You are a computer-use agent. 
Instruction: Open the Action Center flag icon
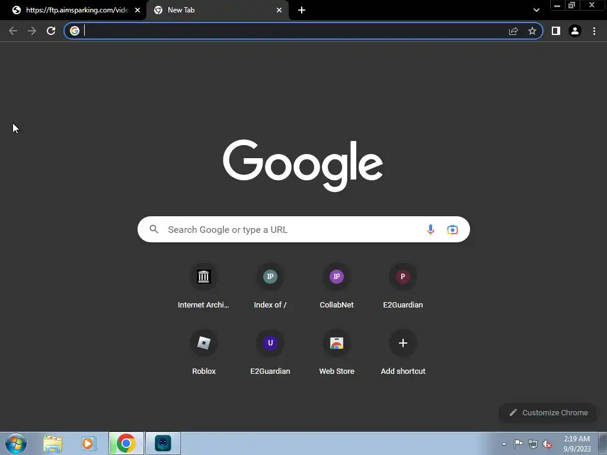[x=518, y=443]
